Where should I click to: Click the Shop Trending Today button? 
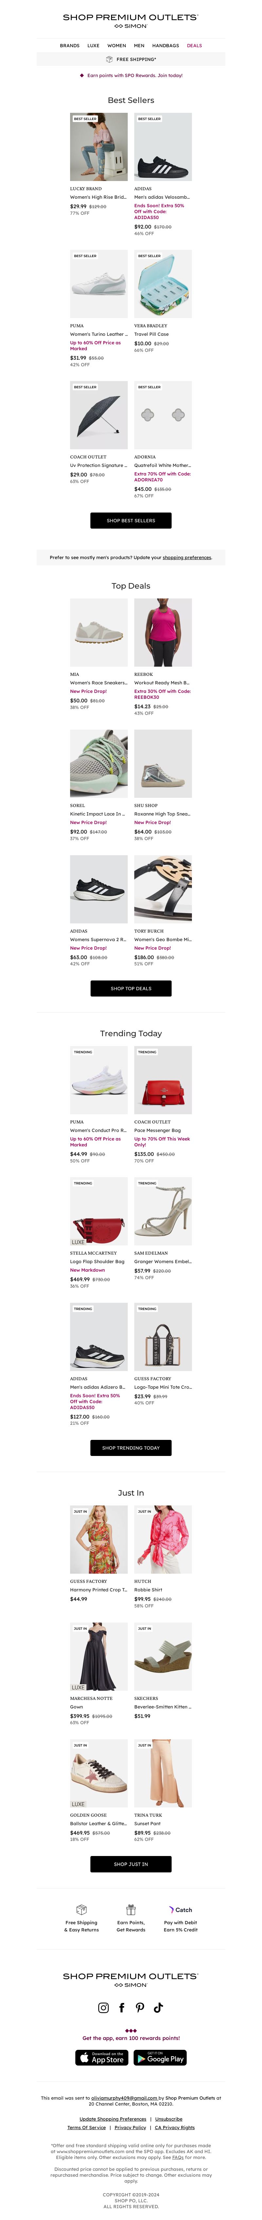click(x=131, y=1448)
